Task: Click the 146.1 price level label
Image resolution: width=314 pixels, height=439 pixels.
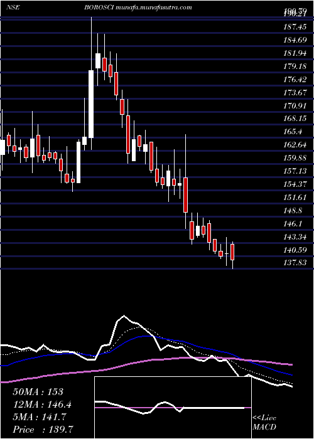Action: pyautogui.click(x=293, y=223)
